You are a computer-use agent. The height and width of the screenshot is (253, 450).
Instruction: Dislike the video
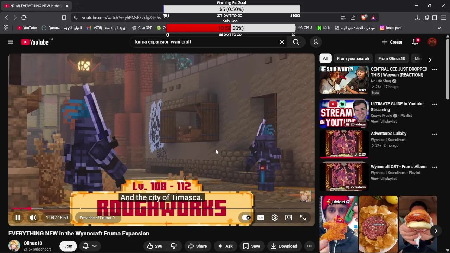click(x=174, y=246)
